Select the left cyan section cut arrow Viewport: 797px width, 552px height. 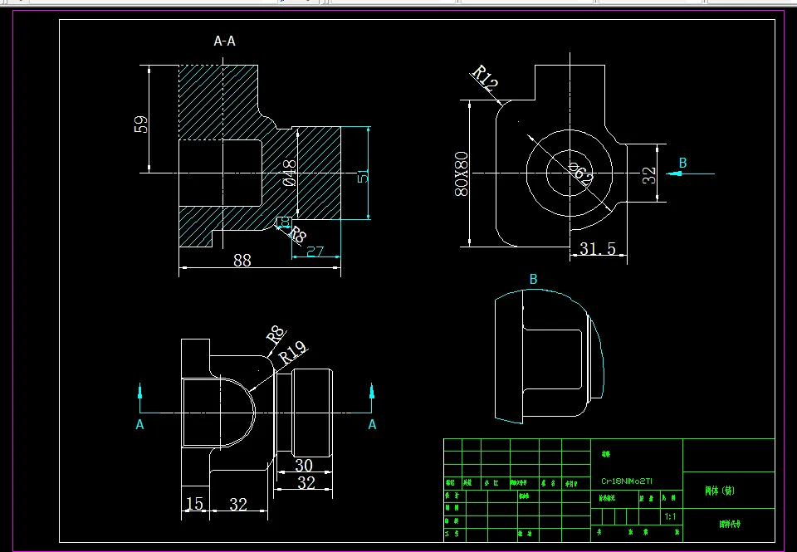(x=139, y=398)
